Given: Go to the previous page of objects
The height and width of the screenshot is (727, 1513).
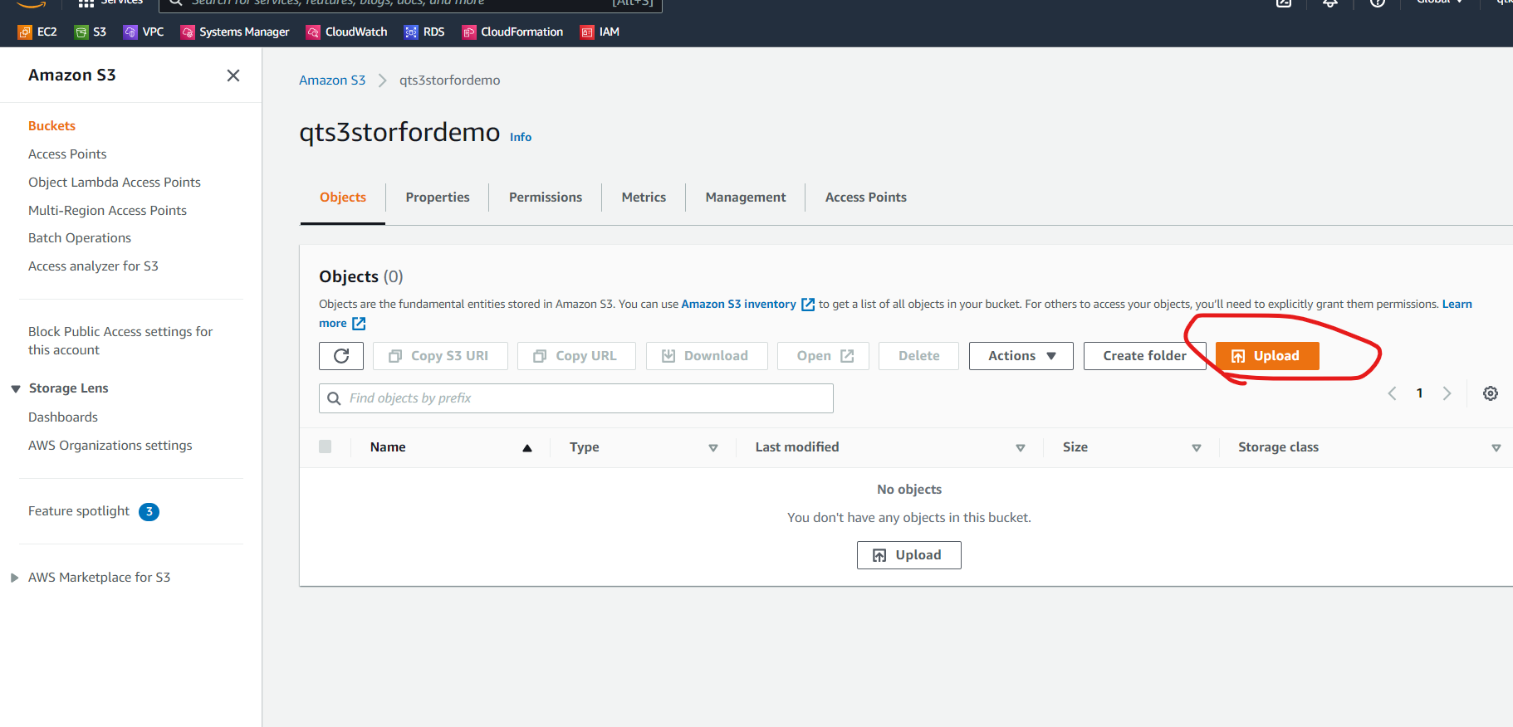Looking at the screenshot, I should 1392,393.
